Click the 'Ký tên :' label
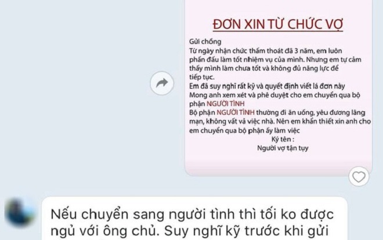Screen dimensions: 383x240 283,139
